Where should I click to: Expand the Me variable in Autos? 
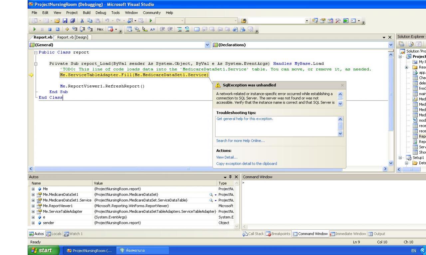click(x=33, y=189)
